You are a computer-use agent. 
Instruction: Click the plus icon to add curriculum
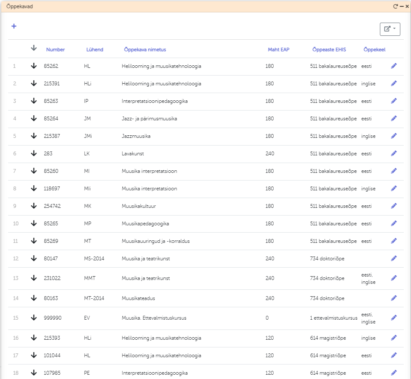point(14,26)
